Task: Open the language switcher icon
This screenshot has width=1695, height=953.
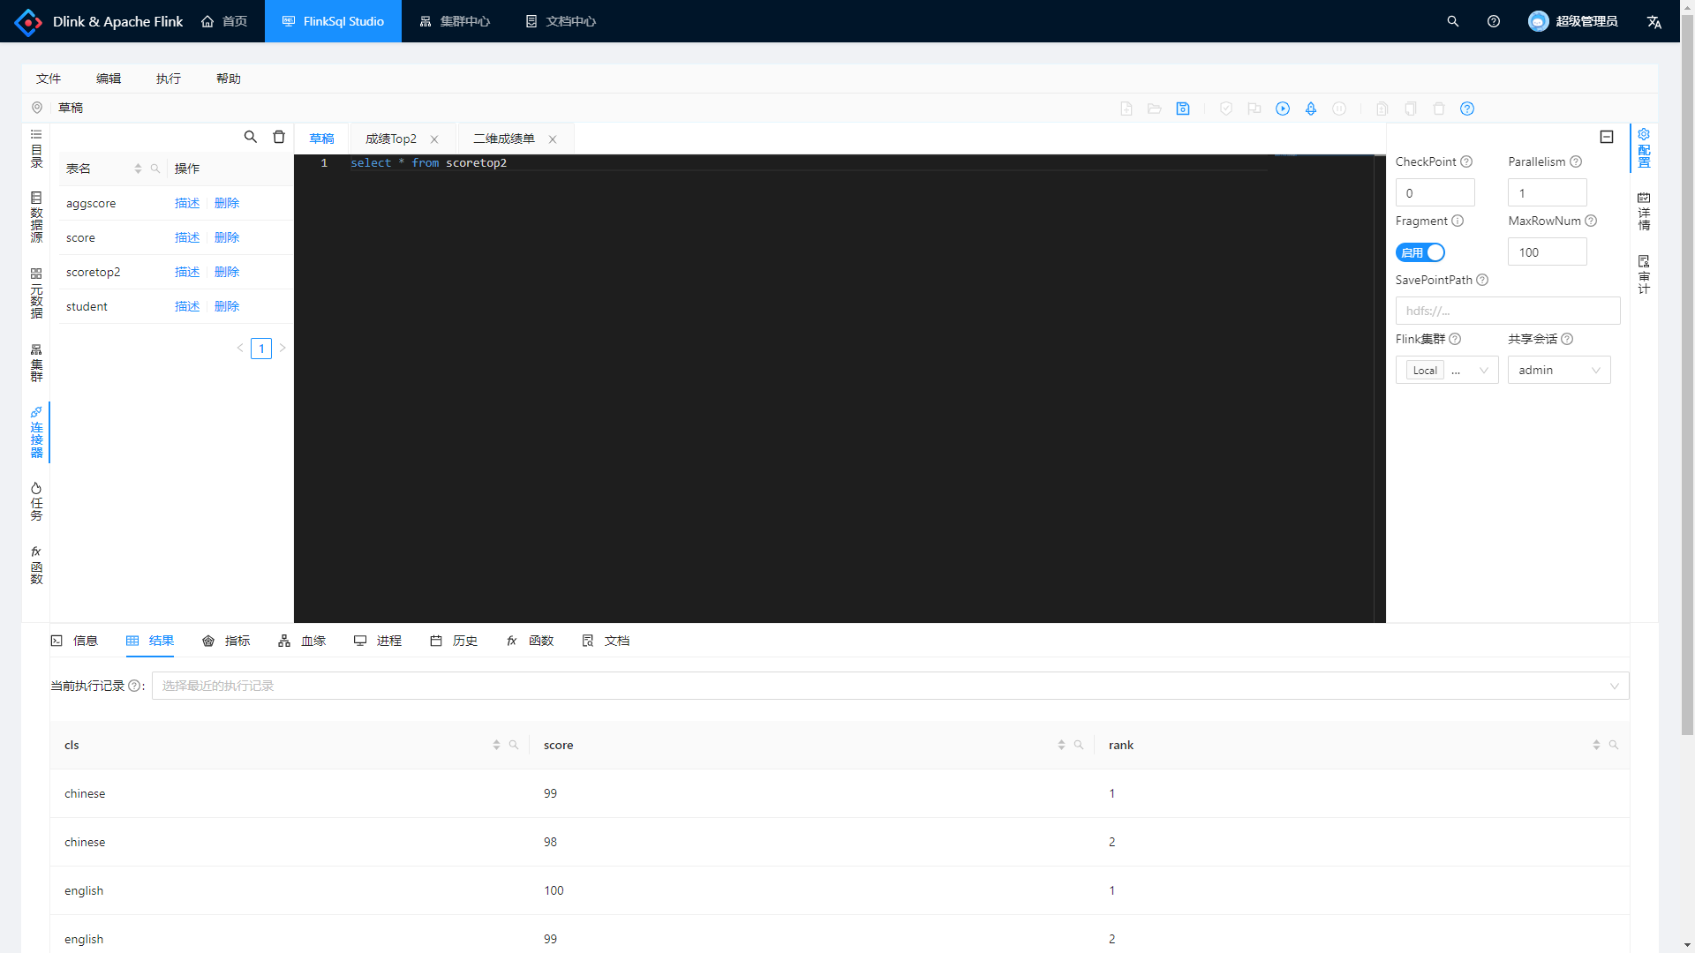Action: (1654, 21)
